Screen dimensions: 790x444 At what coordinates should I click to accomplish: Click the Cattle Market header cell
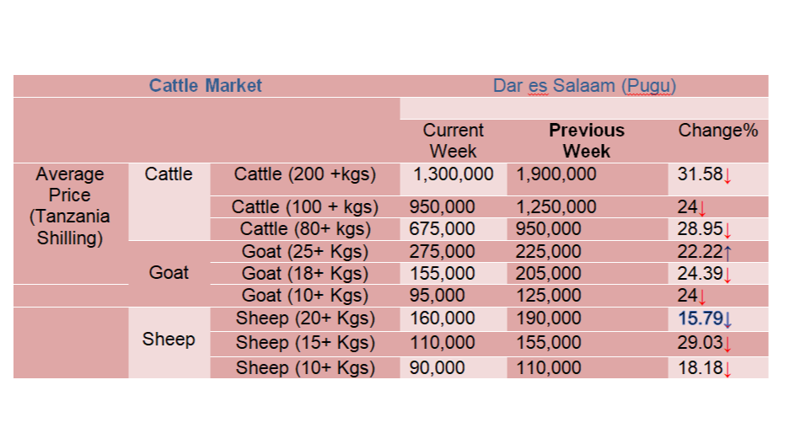click(x=206, y=86)
